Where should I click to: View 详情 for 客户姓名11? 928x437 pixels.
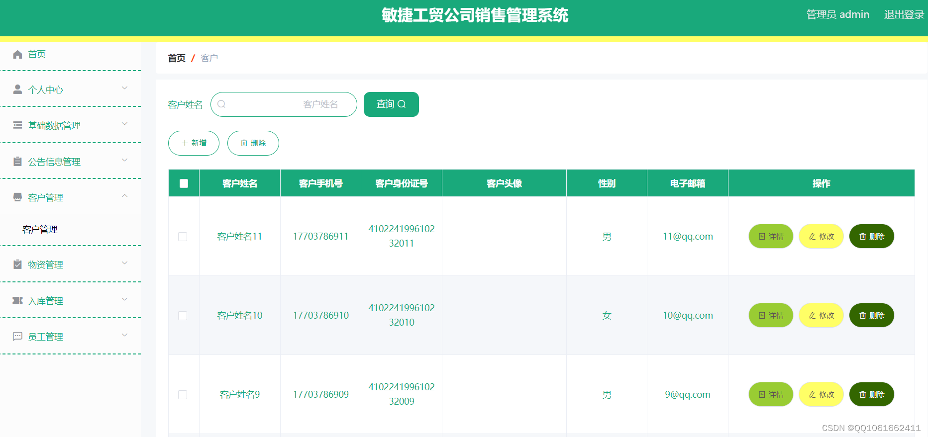click(771, 236)
